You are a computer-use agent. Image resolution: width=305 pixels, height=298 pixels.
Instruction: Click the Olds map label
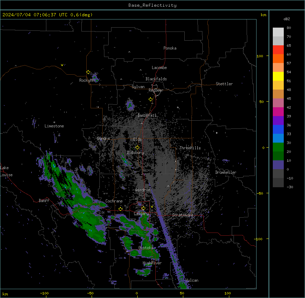137,139
